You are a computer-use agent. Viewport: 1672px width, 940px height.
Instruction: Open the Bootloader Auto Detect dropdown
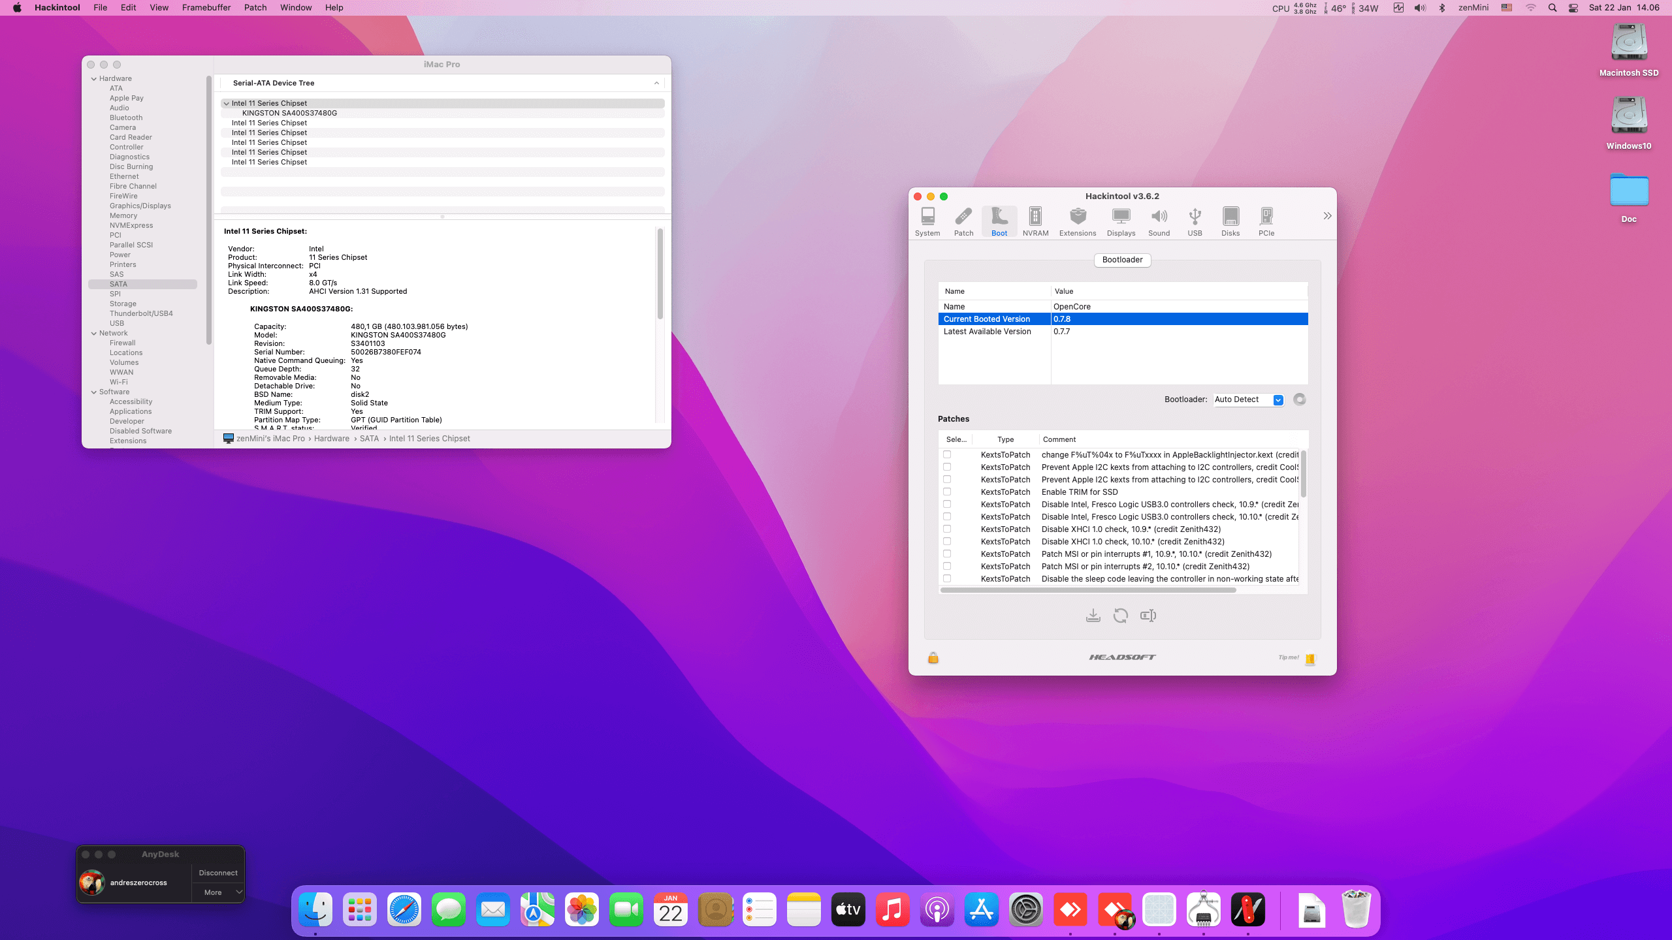1249,399
